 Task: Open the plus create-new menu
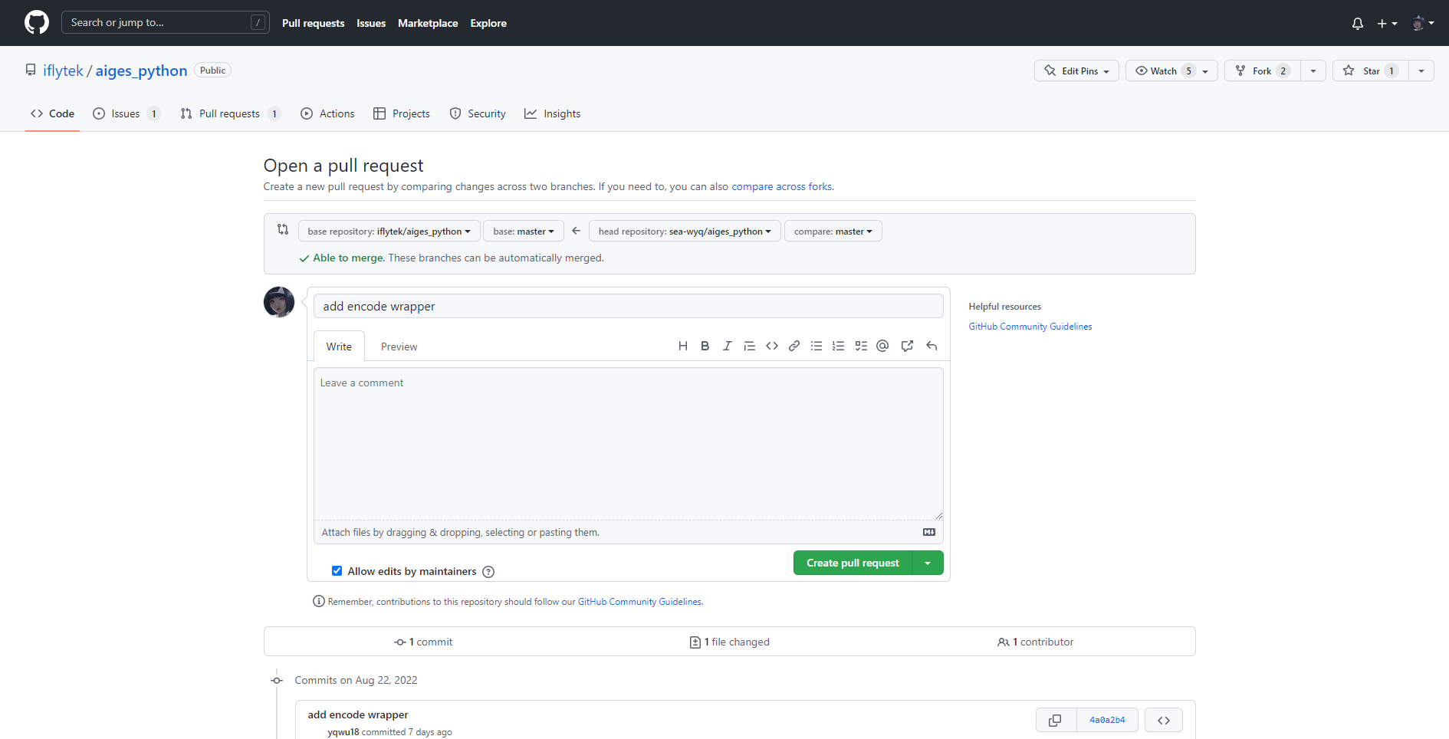[1387, 24]
